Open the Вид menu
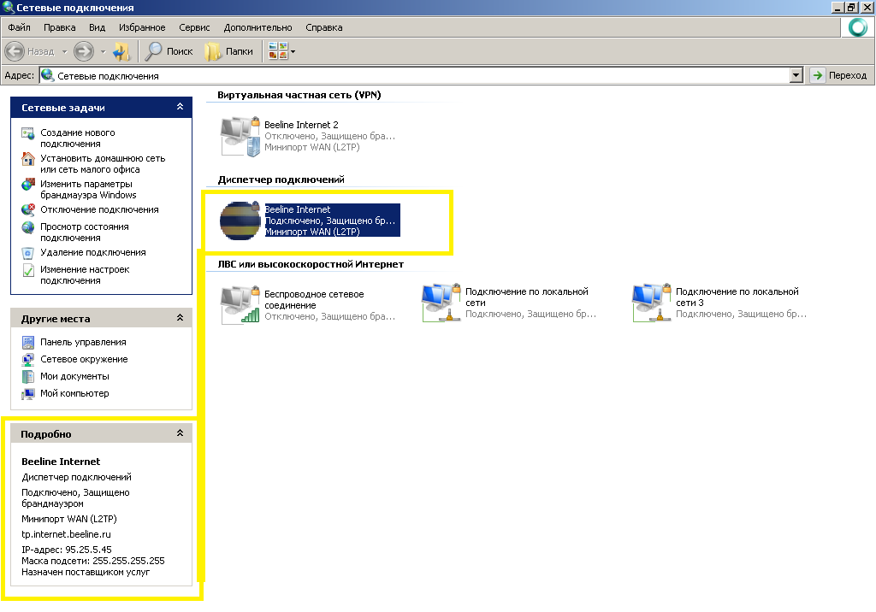The height and width of the screenshot is (612, 876). coord(97,27)
